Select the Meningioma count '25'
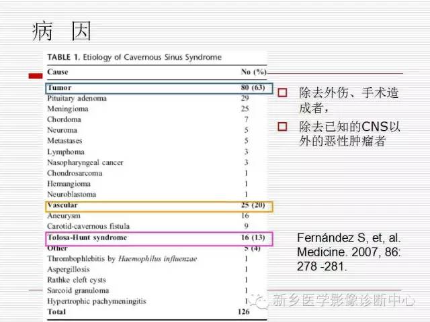Screen dimensions: 430x322 pos(245,109)
